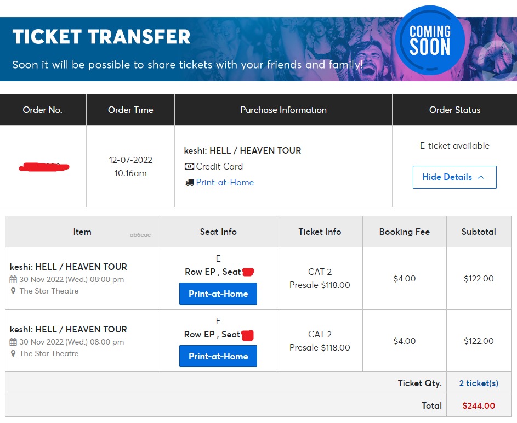Collapse the order details with Hide Details
Screen dimensions: 517x423
point(454,177)
